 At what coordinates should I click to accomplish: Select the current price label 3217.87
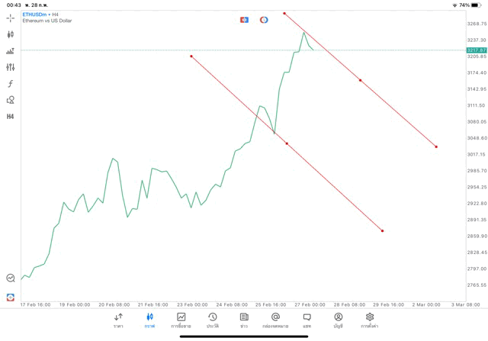point(477,50)
